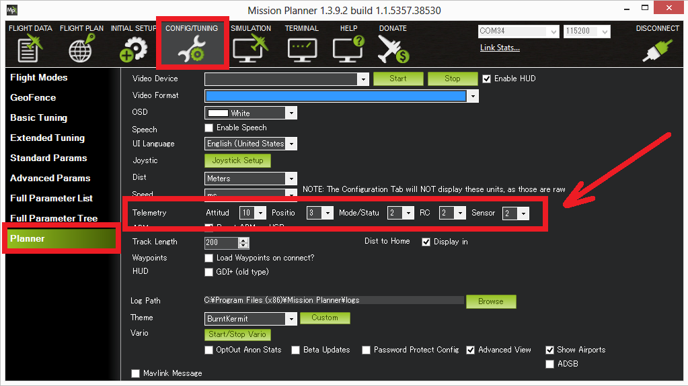Open the Simulation monitor icon
The image size is (688, 386).
(250, 48)
